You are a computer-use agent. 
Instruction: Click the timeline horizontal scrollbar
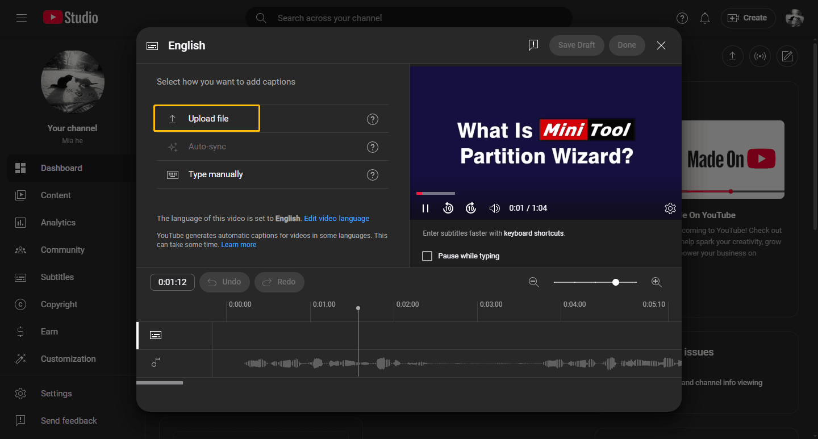point(160,383)
